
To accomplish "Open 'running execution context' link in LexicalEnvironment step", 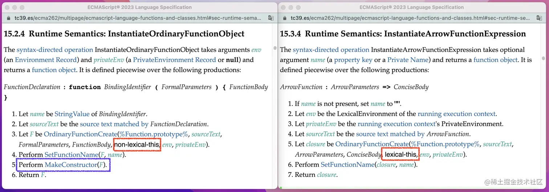I will [456, 114].
